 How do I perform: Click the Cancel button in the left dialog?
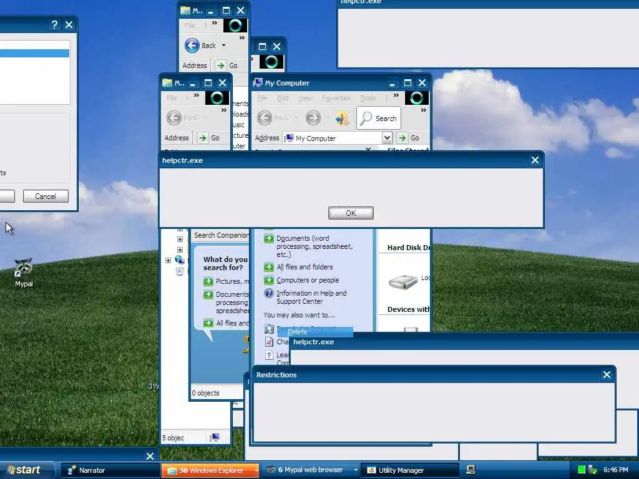(45, 196)
